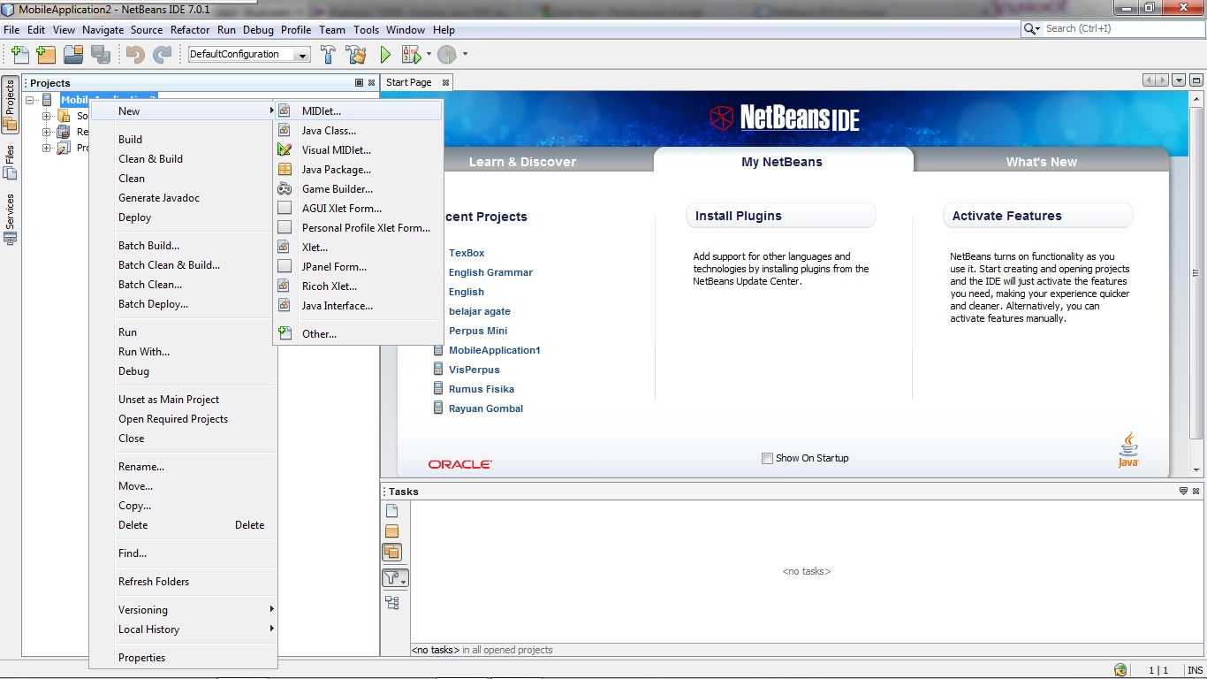Choose Visual MIDlet... from the submenu
Viewport: 1207px width, 679px height.
click(x=358, y=150)
